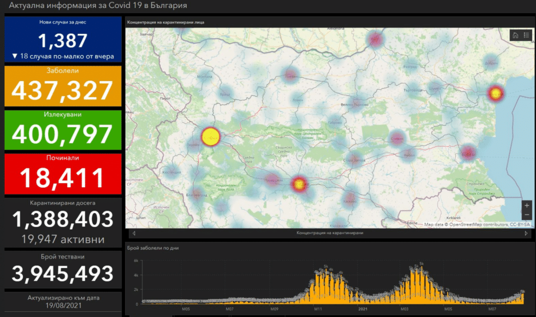Click the Велико Търново map label
Image resolution: width=536 pixels, height=317 pixels.
pos(354,105)
